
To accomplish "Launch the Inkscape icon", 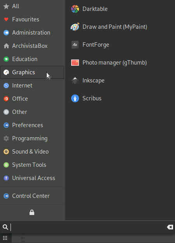I will point(75,80).
